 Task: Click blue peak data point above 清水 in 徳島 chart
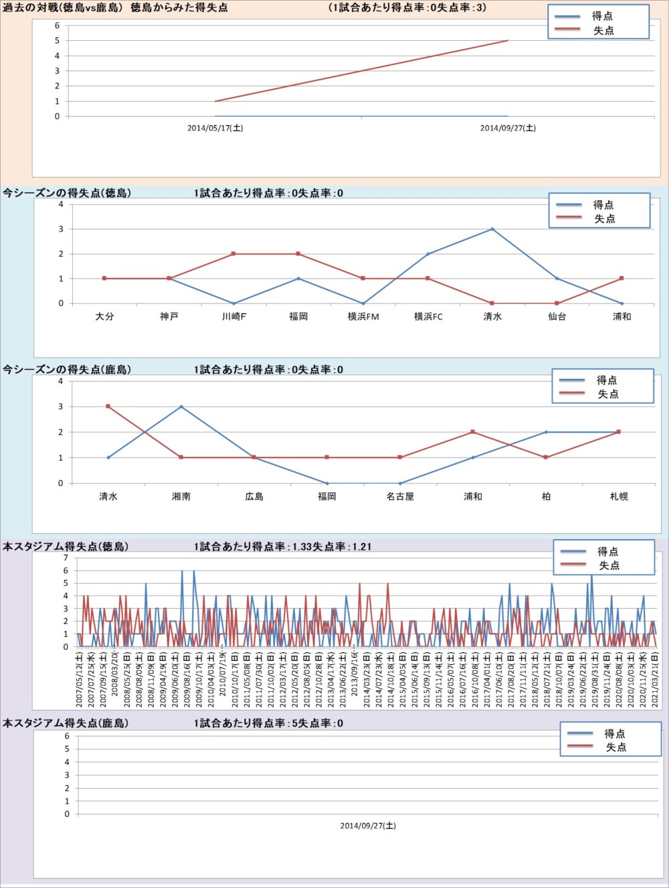click(492, 229)
